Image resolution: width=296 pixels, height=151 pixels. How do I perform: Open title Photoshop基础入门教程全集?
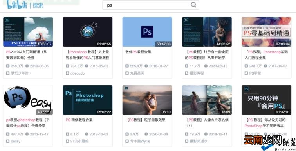[x=266, y=55]
